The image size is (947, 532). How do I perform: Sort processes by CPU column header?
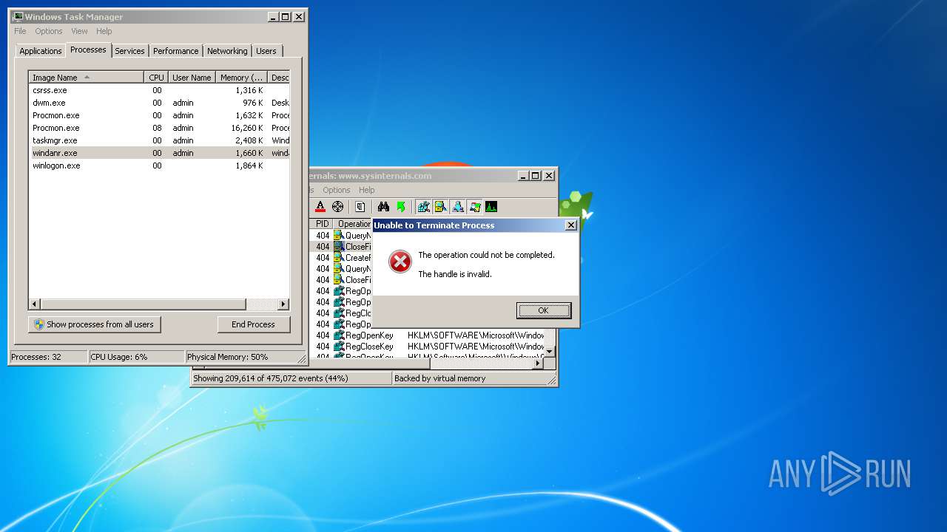coord(156,78)
